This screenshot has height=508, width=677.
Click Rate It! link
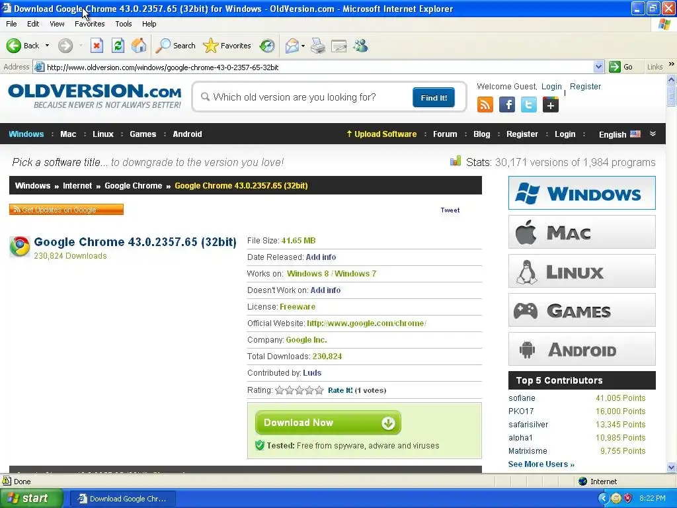340,390
